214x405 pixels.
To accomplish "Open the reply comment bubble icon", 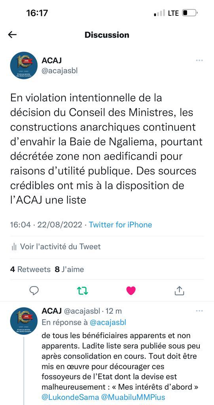I will [34, 291].
